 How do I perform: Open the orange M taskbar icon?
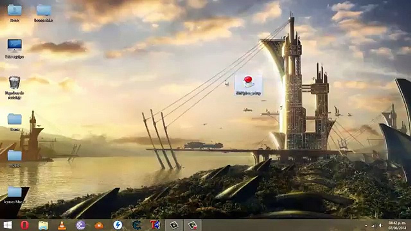pos(99,225)
